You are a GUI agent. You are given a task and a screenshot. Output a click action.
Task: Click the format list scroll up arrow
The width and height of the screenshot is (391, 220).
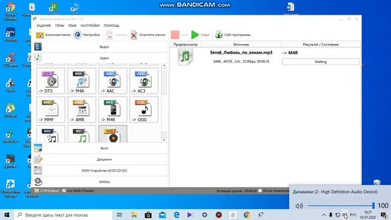[x=164, y=65]
